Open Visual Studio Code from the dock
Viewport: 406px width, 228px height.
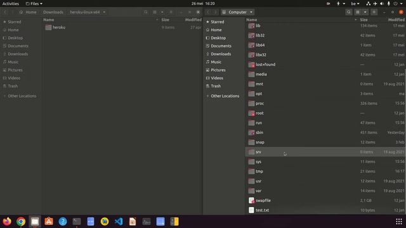[x=119, y=222]
